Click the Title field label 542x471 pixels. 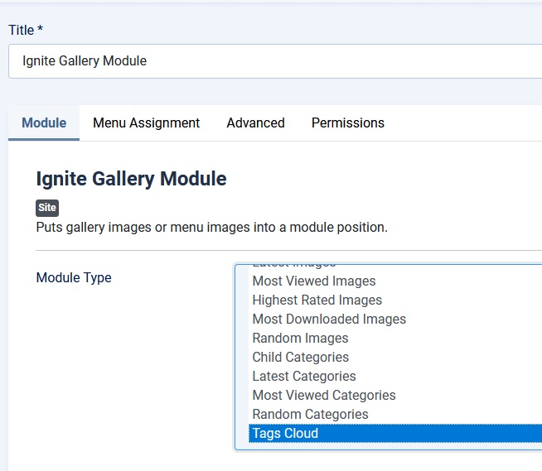25,31
